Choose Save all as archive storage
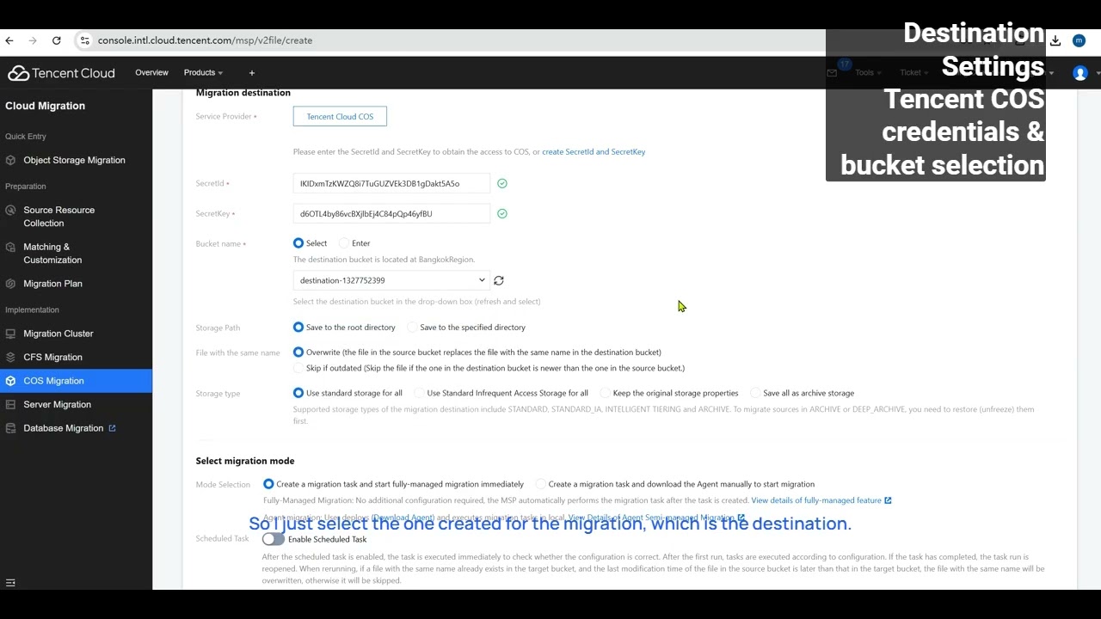The width and height of the screenshot is (1101, 619). [755, 393]
